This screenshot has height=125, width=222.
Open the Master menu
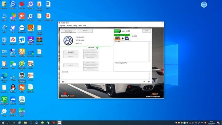(x=69, y=25)
